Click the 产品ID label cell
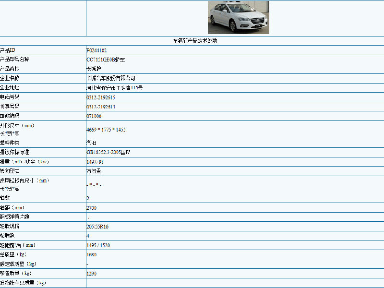 click(x=8, y=50)
